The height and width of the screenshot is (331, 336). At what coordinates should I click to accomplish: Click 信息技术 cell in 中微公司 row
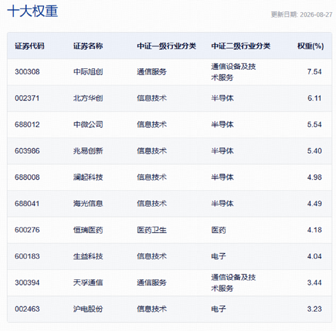pos(152,124)
